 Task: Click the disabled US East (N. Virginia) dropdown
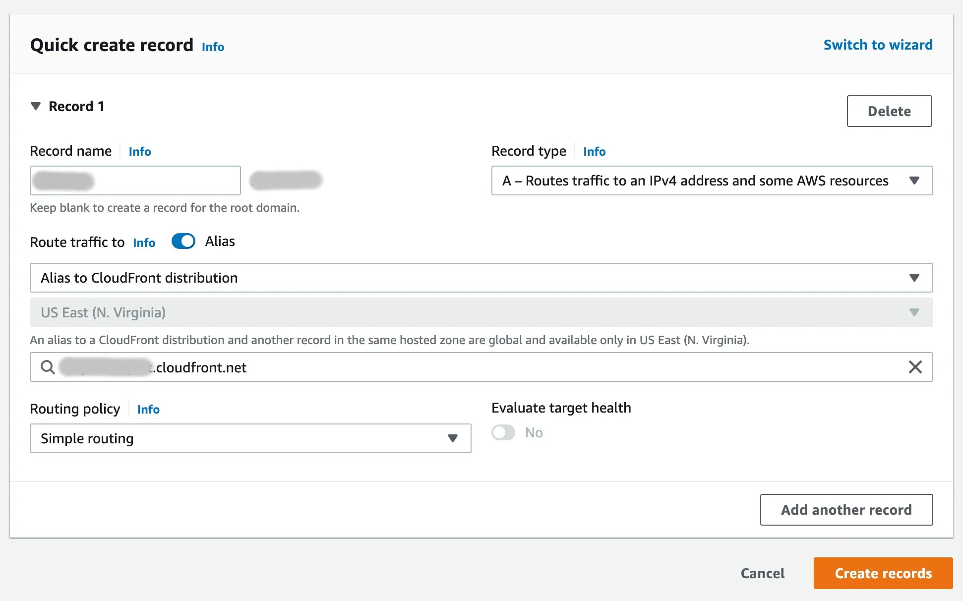point(481,312)
